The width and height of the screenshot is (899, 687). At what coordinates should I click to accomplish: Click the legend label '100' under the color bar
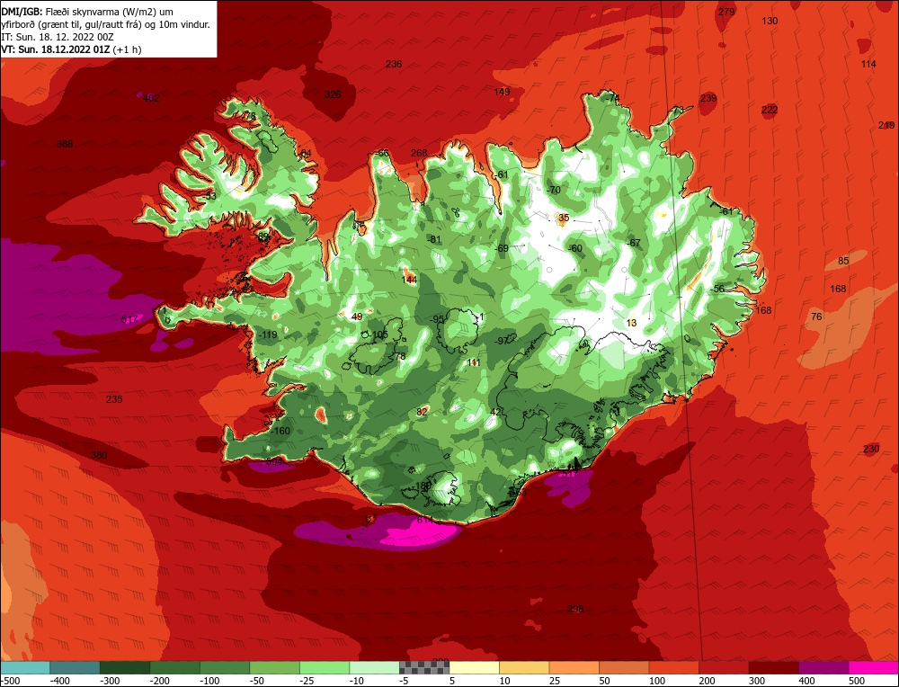coord(658,681)
